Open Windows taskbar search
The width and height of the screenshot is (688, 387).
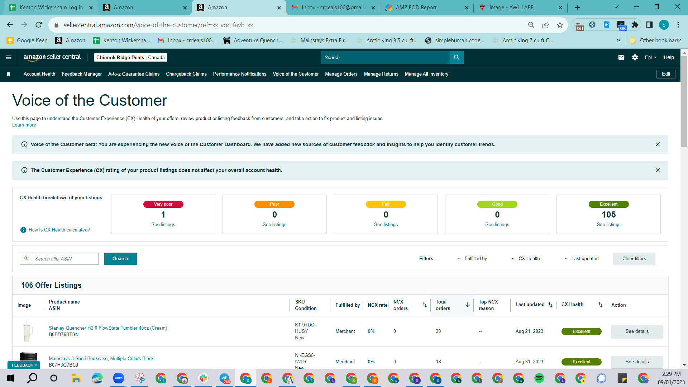click(x=32, y=378)
